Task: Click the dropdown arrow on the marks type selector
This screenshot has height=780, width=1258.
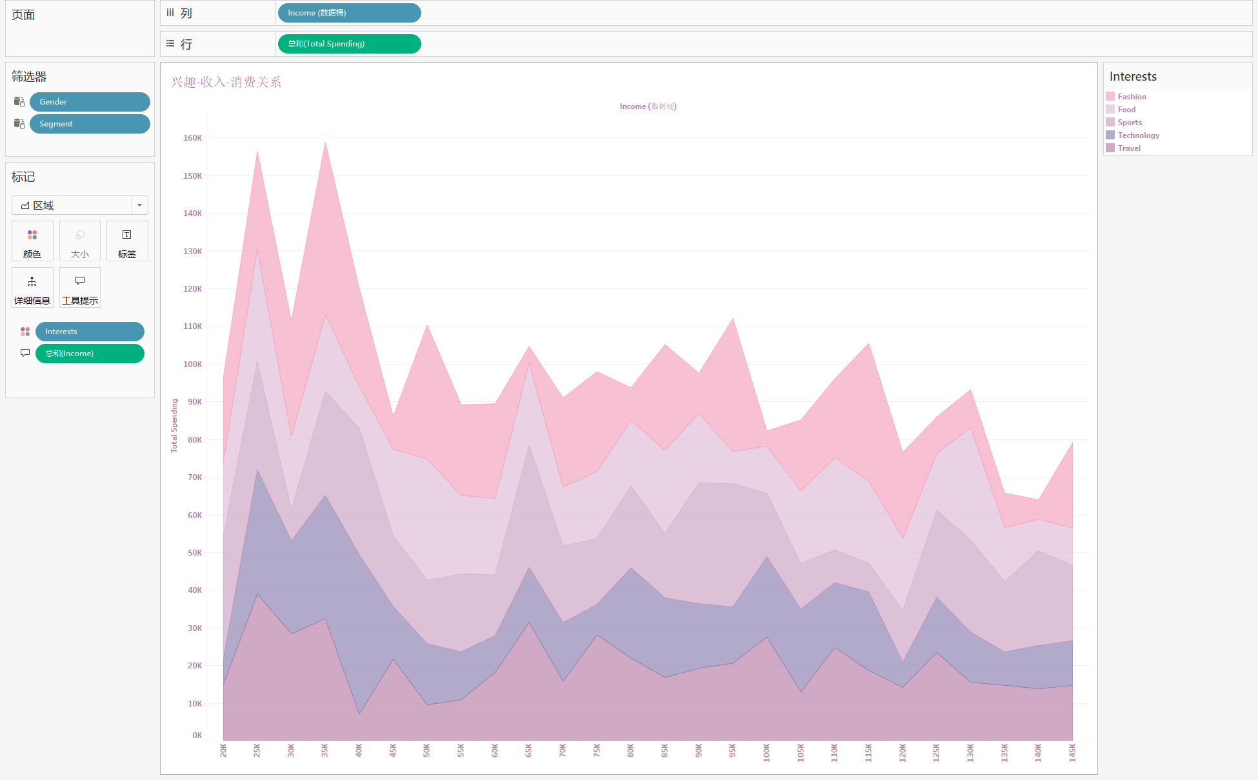Action: click(x=139, y=205)
